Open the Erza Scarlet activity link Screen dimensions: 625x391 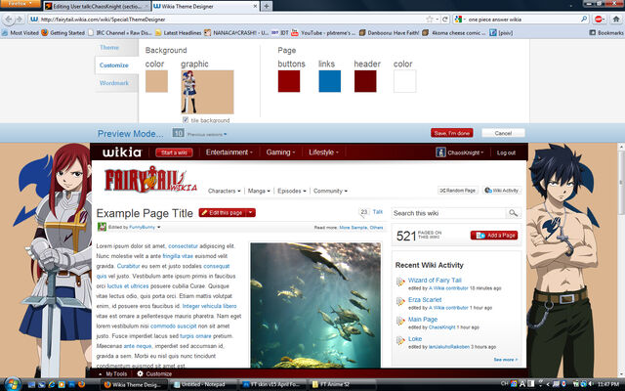tap(425, 300)
